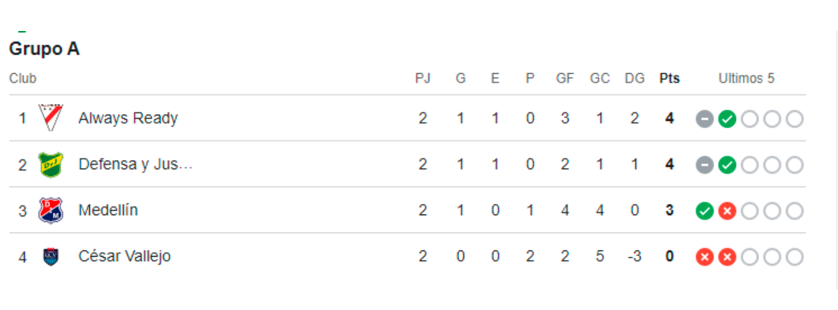
Task: Click the Always Ready club crest
Action: [50, 118]
